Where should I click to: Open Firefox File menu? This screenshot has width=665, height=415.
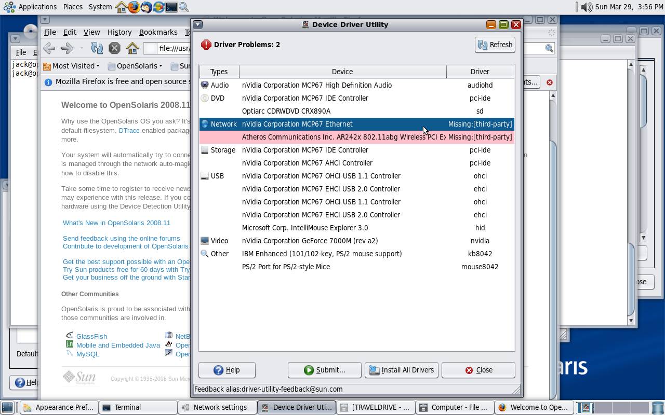tap(50, 32)
